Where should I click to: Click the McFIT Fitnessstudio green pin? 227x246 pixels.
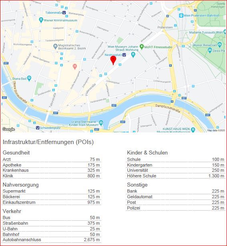[141, 47]
